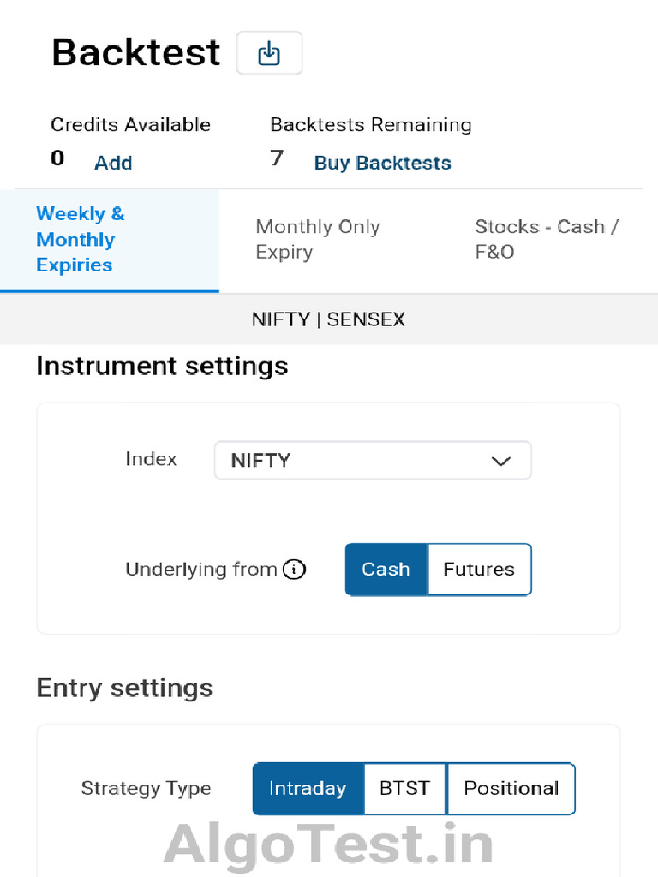Viewport: 658px width, 877px height.
Task: Click the Add credits link
Action: (x=113, y=163)
